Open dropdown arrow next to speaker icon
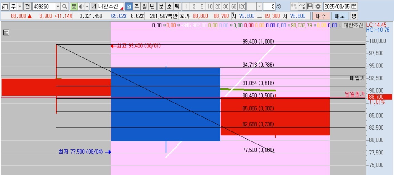Image resolution: width=394 pixels, height=175 pixels. coord(87,6)
